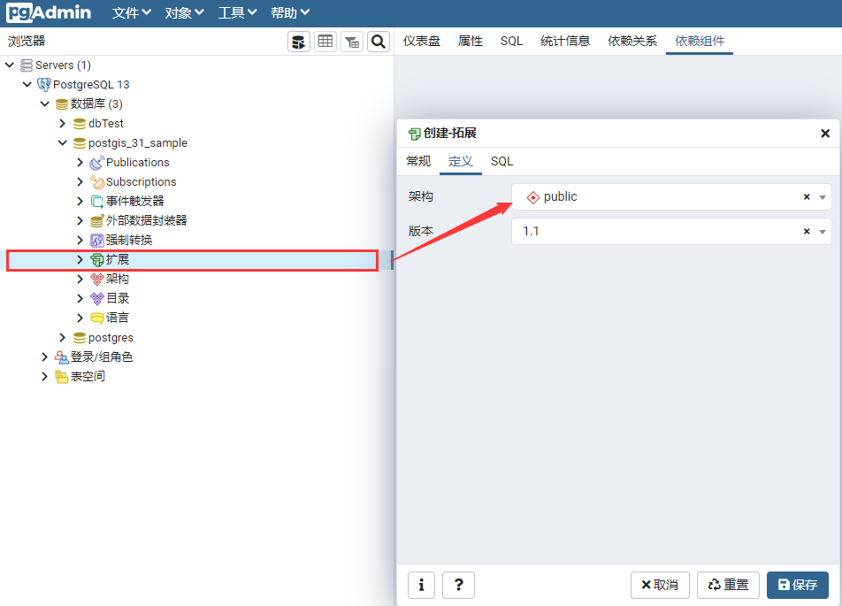
Task: Open the Query Tool icon
Action: tap(298, 41)
